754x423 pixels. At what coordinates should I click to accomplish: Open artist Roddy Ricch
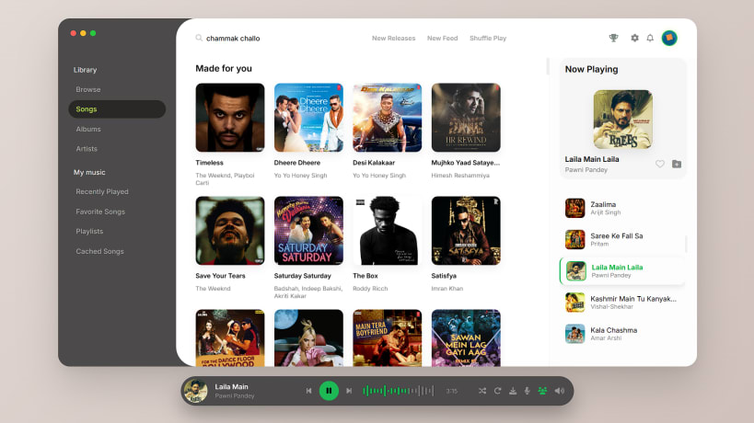pyautogui.click(x=370, y=289)
